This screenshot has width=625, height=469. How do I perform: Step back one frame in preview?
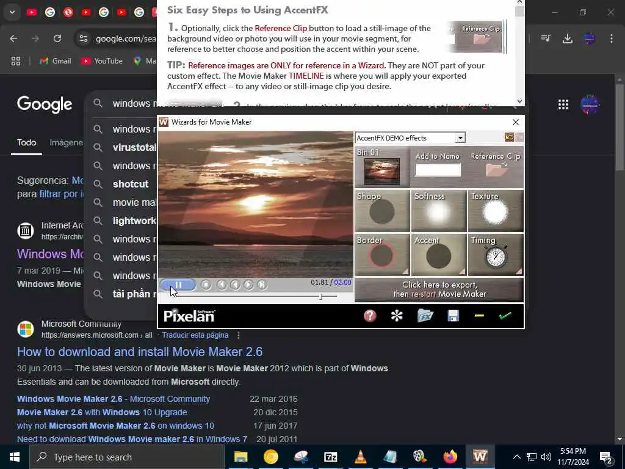(235, 285)
